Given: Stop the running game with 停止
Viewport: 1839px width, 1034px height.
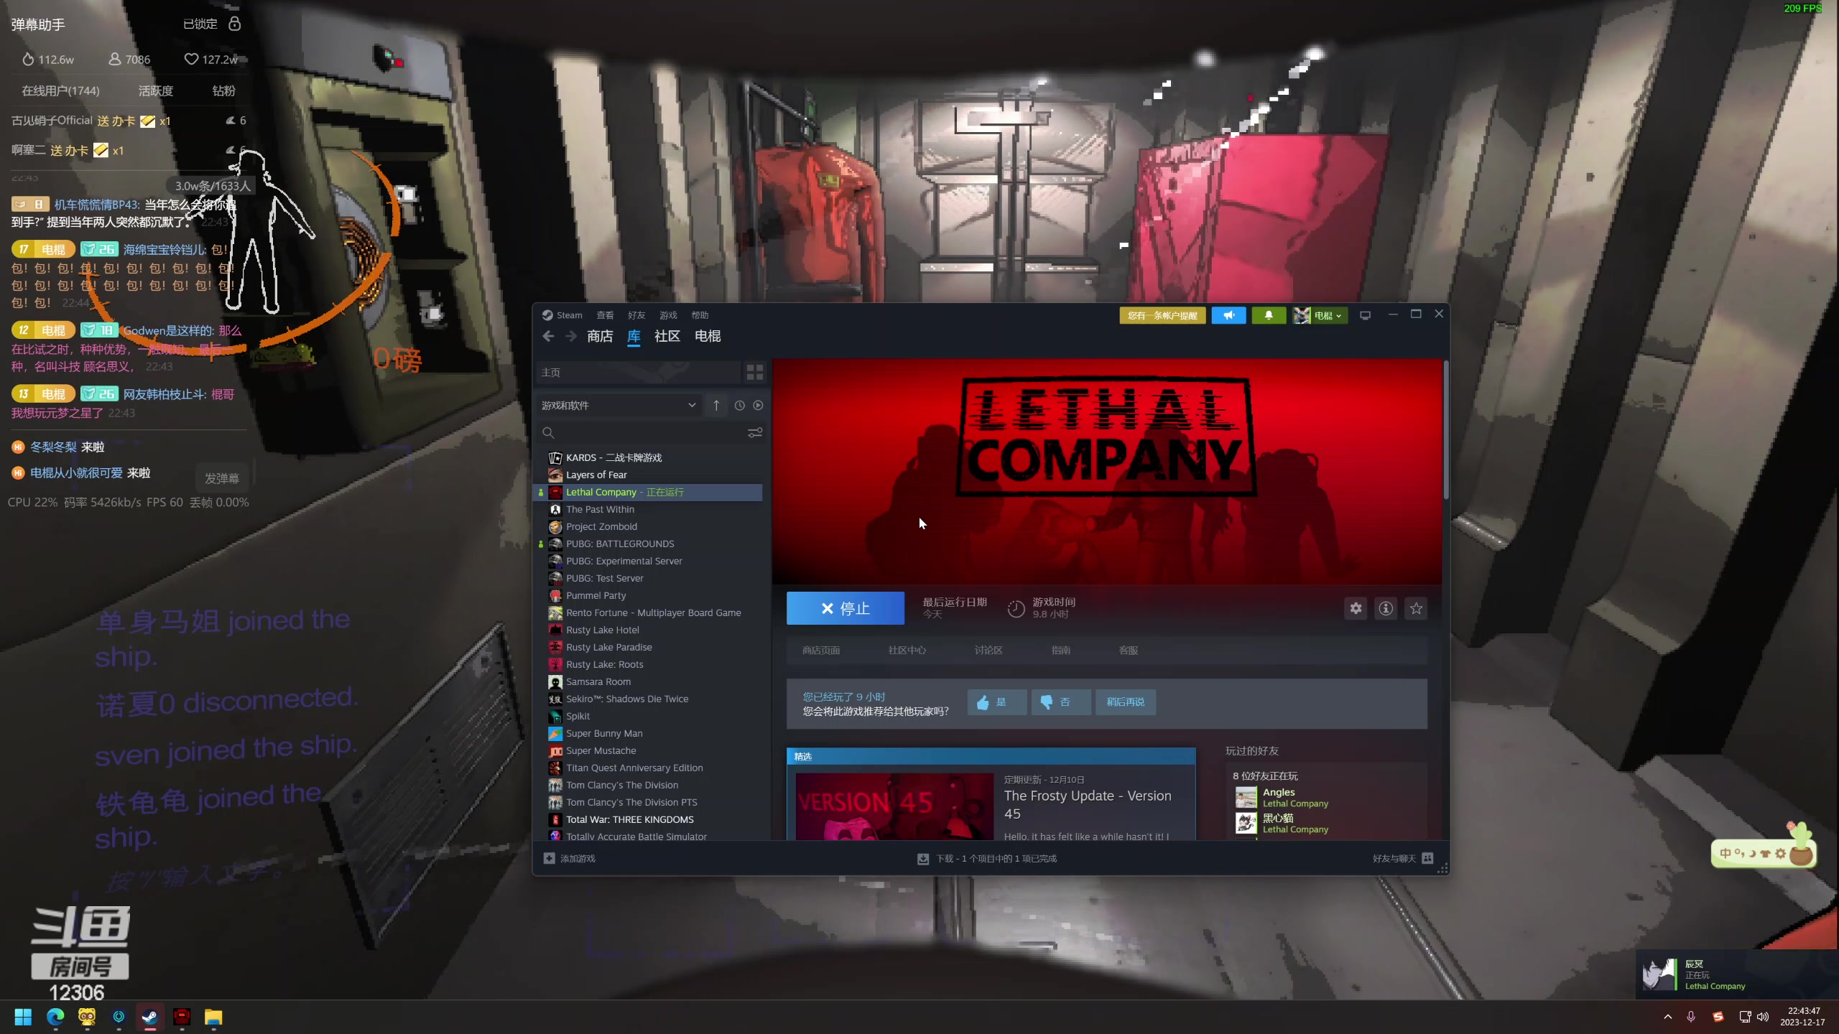Looking at the screenshot, I should 845,609.
